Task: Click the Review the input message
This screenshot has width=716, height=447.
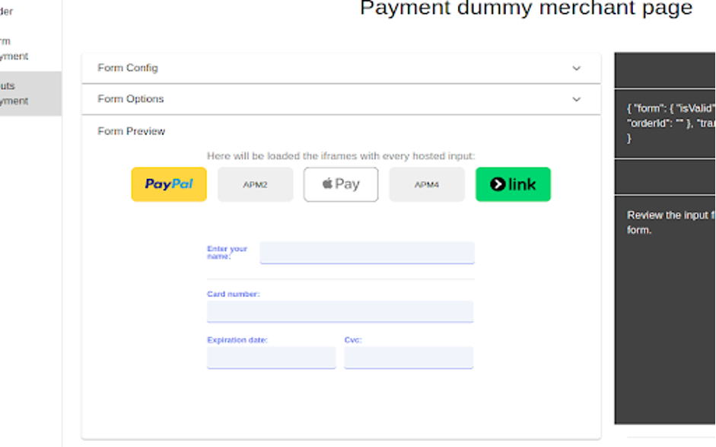Action: 671,222
